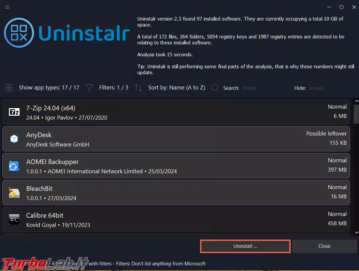Click the funnel filter icon

coord(89,88)
